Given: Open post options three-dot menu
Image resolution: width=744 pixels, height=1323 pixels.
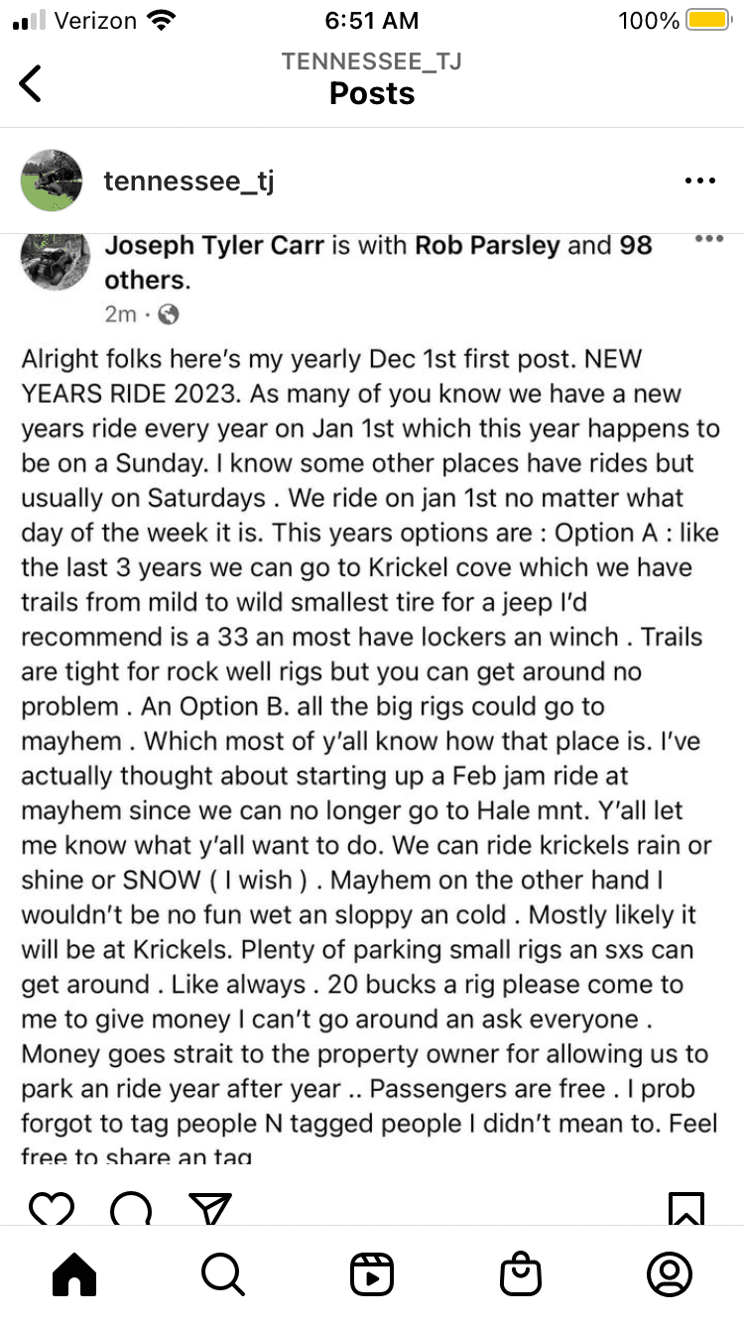Looking at the screenshot, I should coord(700,181).
